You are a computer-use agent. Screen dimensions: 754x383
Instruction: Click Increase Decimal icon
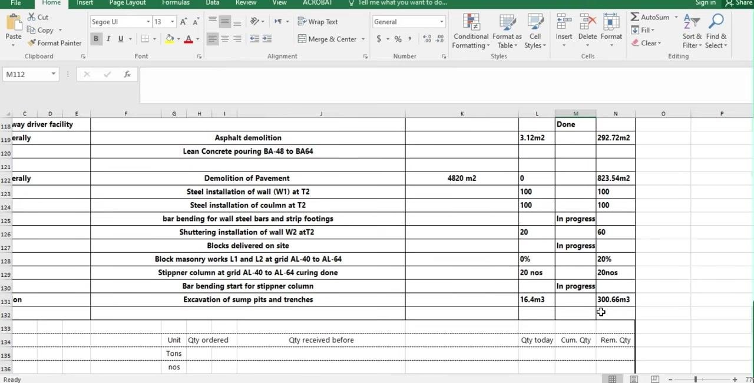point(426,39)
